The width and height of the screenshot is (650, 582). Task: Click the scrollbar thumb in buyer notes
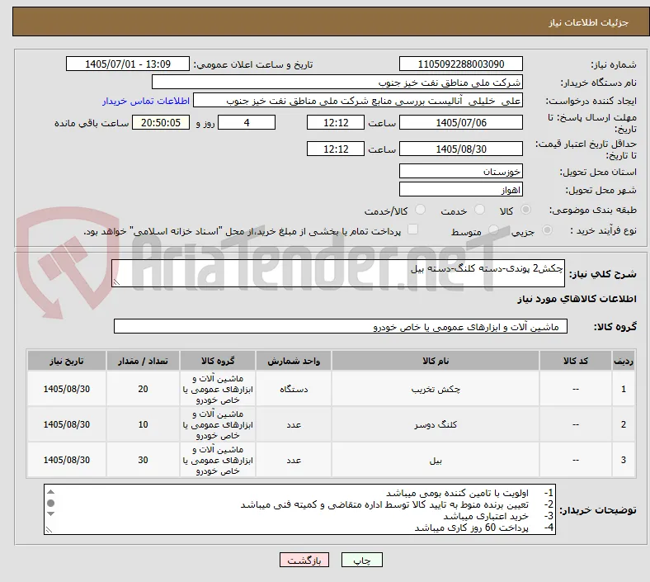[x=50, y=504]
